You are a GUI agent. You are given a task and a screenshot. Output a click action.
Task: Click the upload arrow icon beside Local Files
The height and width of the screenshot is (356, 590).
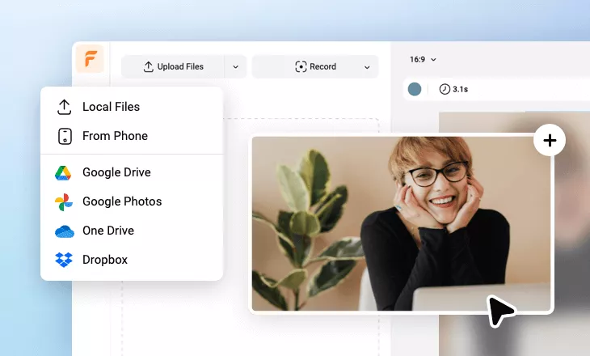point(65,107)
